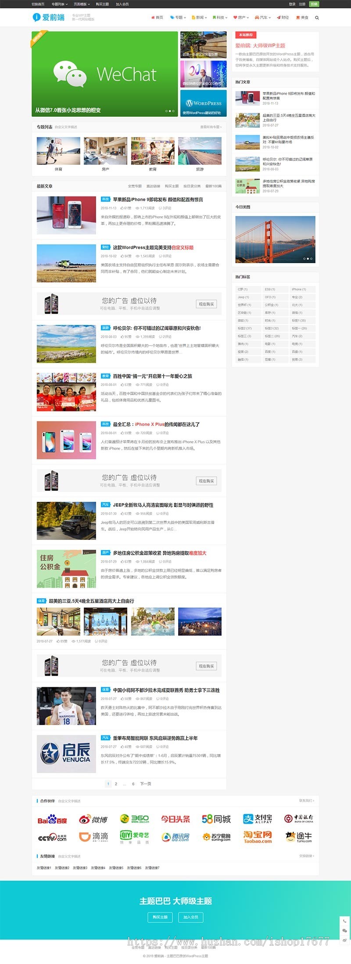Open the 58同城 partner logo

coord(216,819)
